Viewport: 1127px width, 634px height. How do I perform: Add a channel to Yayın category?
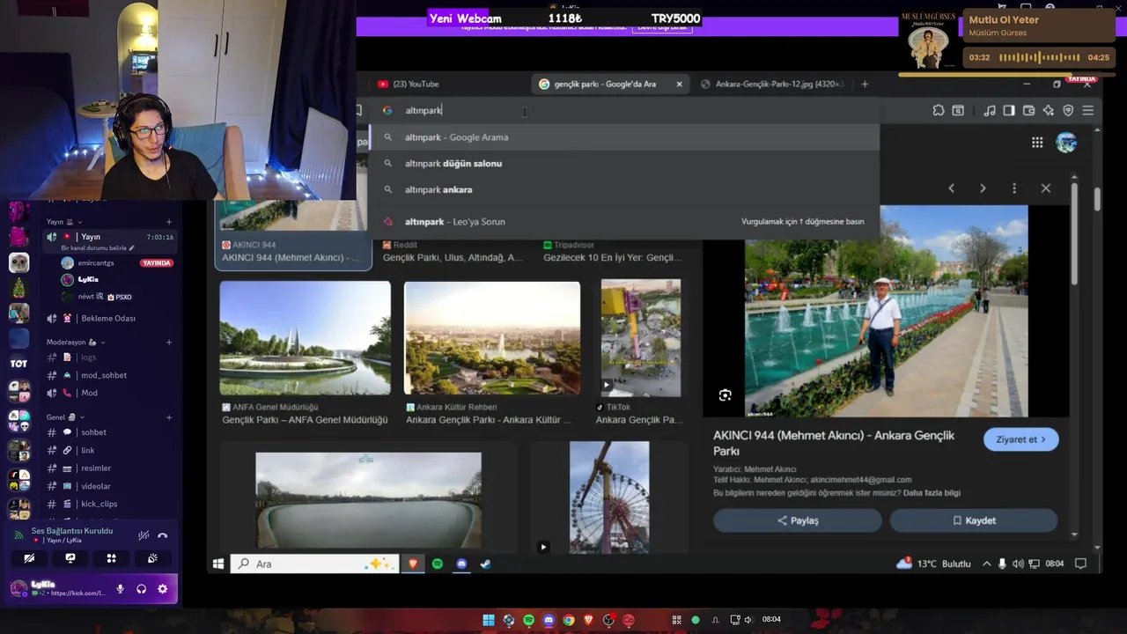(x=169, y=222)
